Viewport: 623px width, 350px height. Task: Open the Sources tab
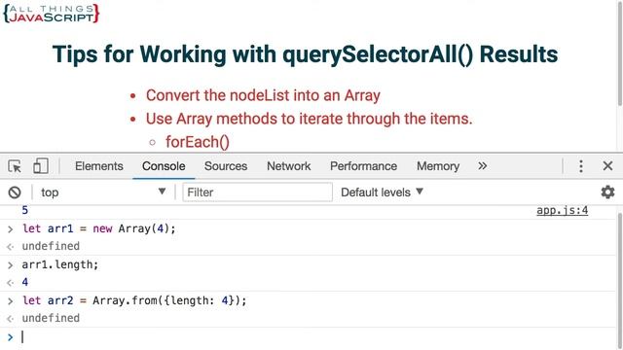click(226, 166)
